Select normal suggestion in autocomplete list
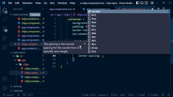This screenshot has width=173, height=97. [128, 11]
